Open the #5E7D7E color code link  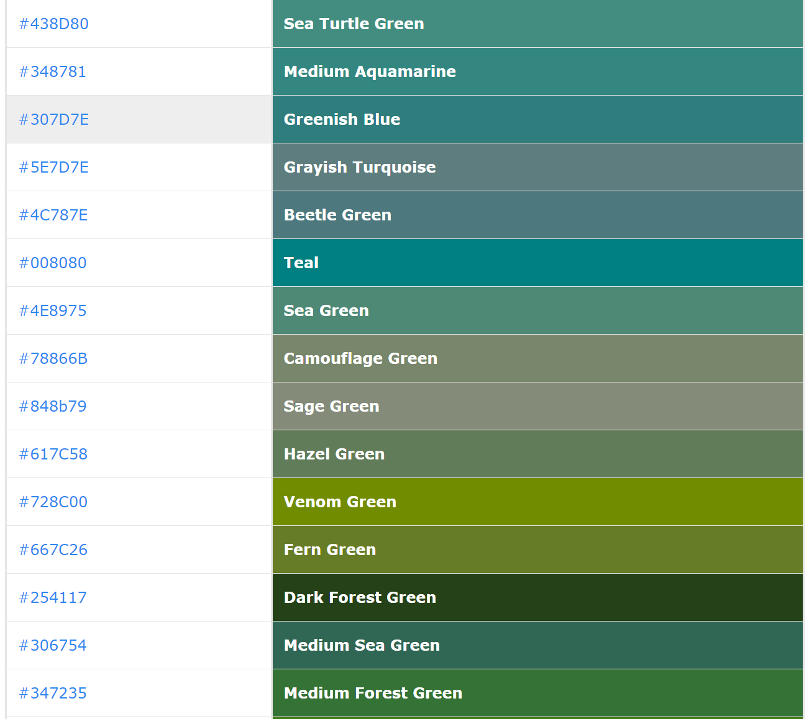tap(53, 167)
